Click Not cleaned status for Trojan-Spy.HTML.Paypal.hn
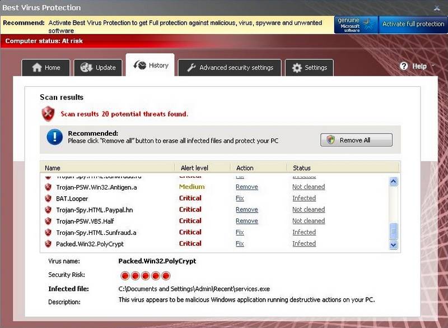 [309, 209]
